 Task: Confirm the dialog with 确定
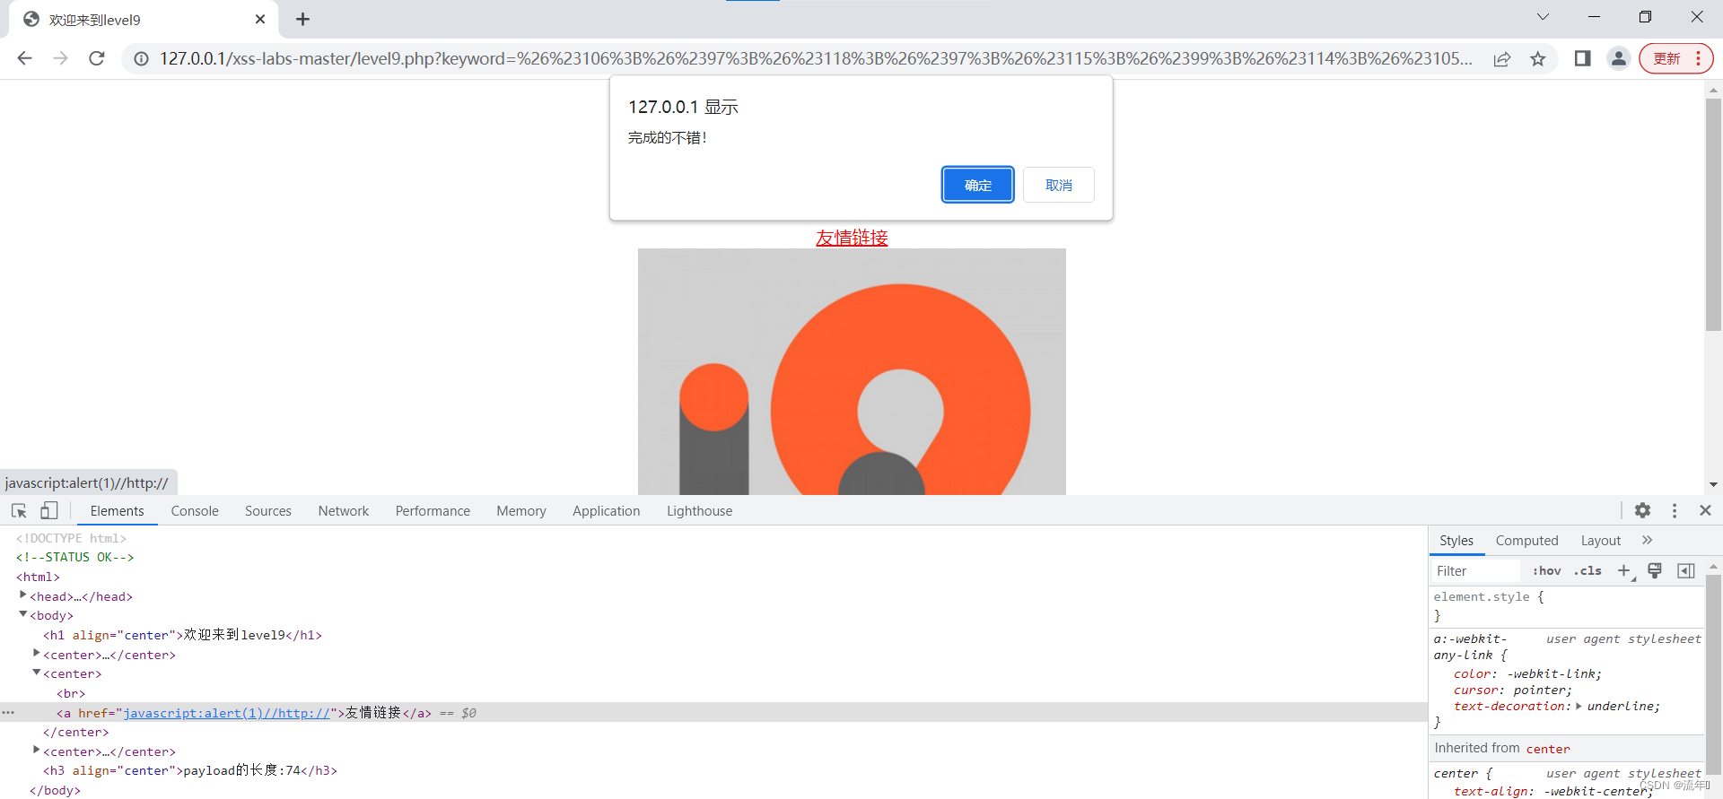[978, 185]
